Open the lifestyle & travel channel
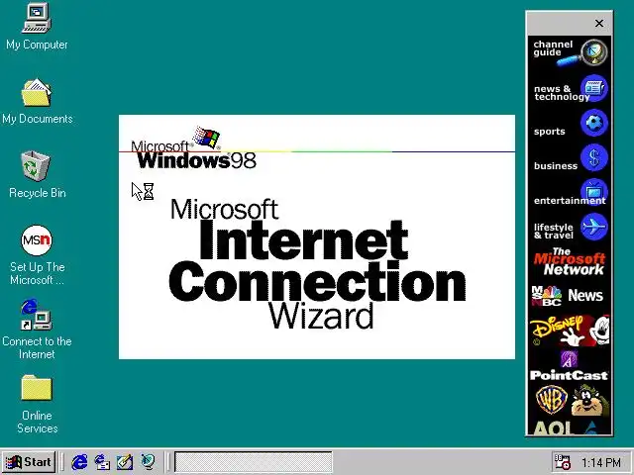Image resolution: width=634 pixels, height=475 pixels. point(570,229)
